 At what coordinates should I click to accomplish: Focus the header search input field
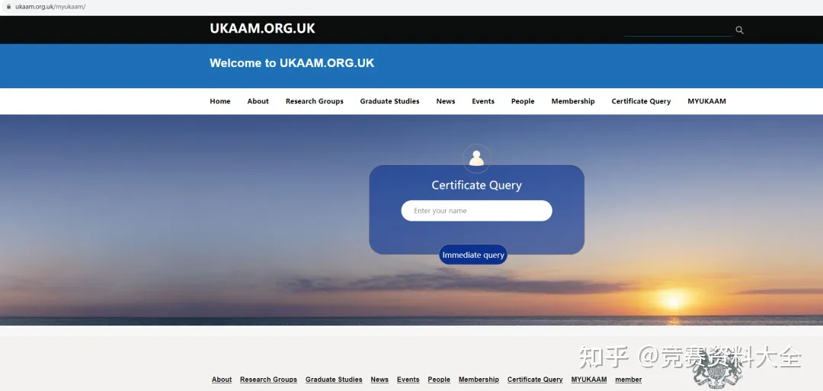click(x=678, y=30)
